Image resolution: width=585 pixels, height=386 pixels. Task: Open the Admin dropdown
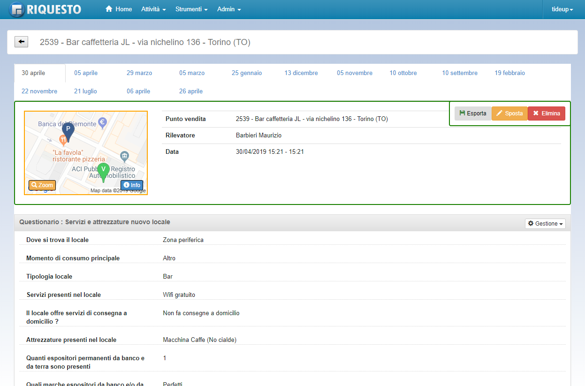click(x=229, y=9)
